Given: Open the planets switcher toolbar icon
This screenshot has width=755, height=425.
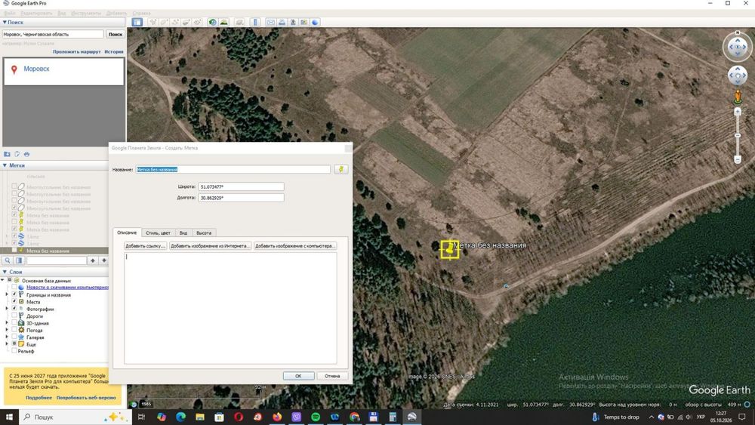Looking at the screenshot, I should pos(239,22).
